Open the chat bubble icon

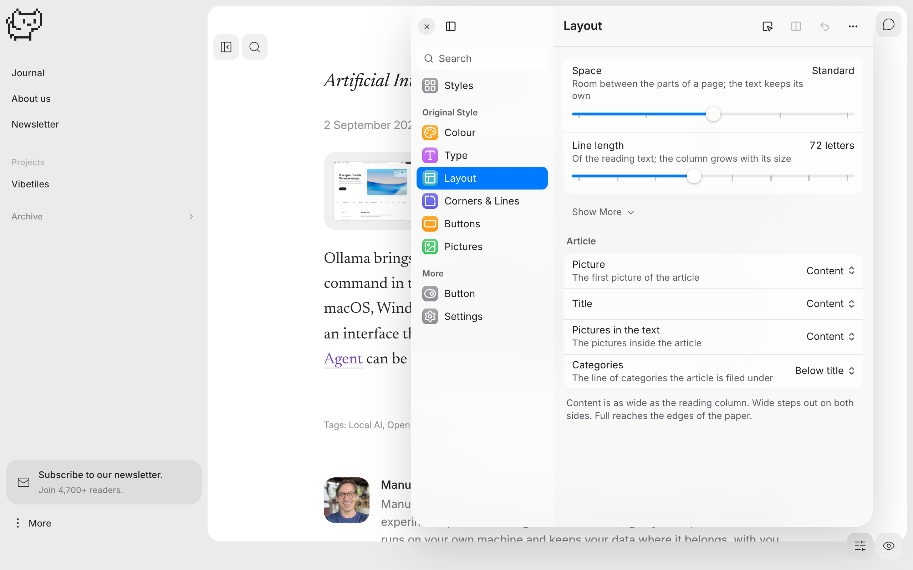(x=889, y=25)
